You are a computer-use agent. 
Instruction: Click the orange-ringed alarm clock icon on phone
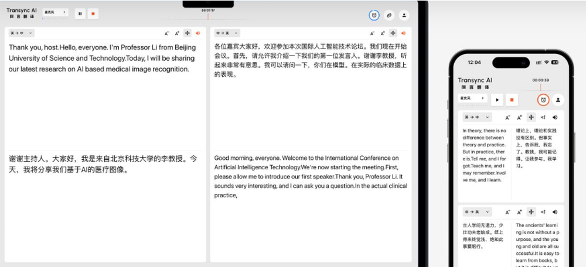[543, 100]
